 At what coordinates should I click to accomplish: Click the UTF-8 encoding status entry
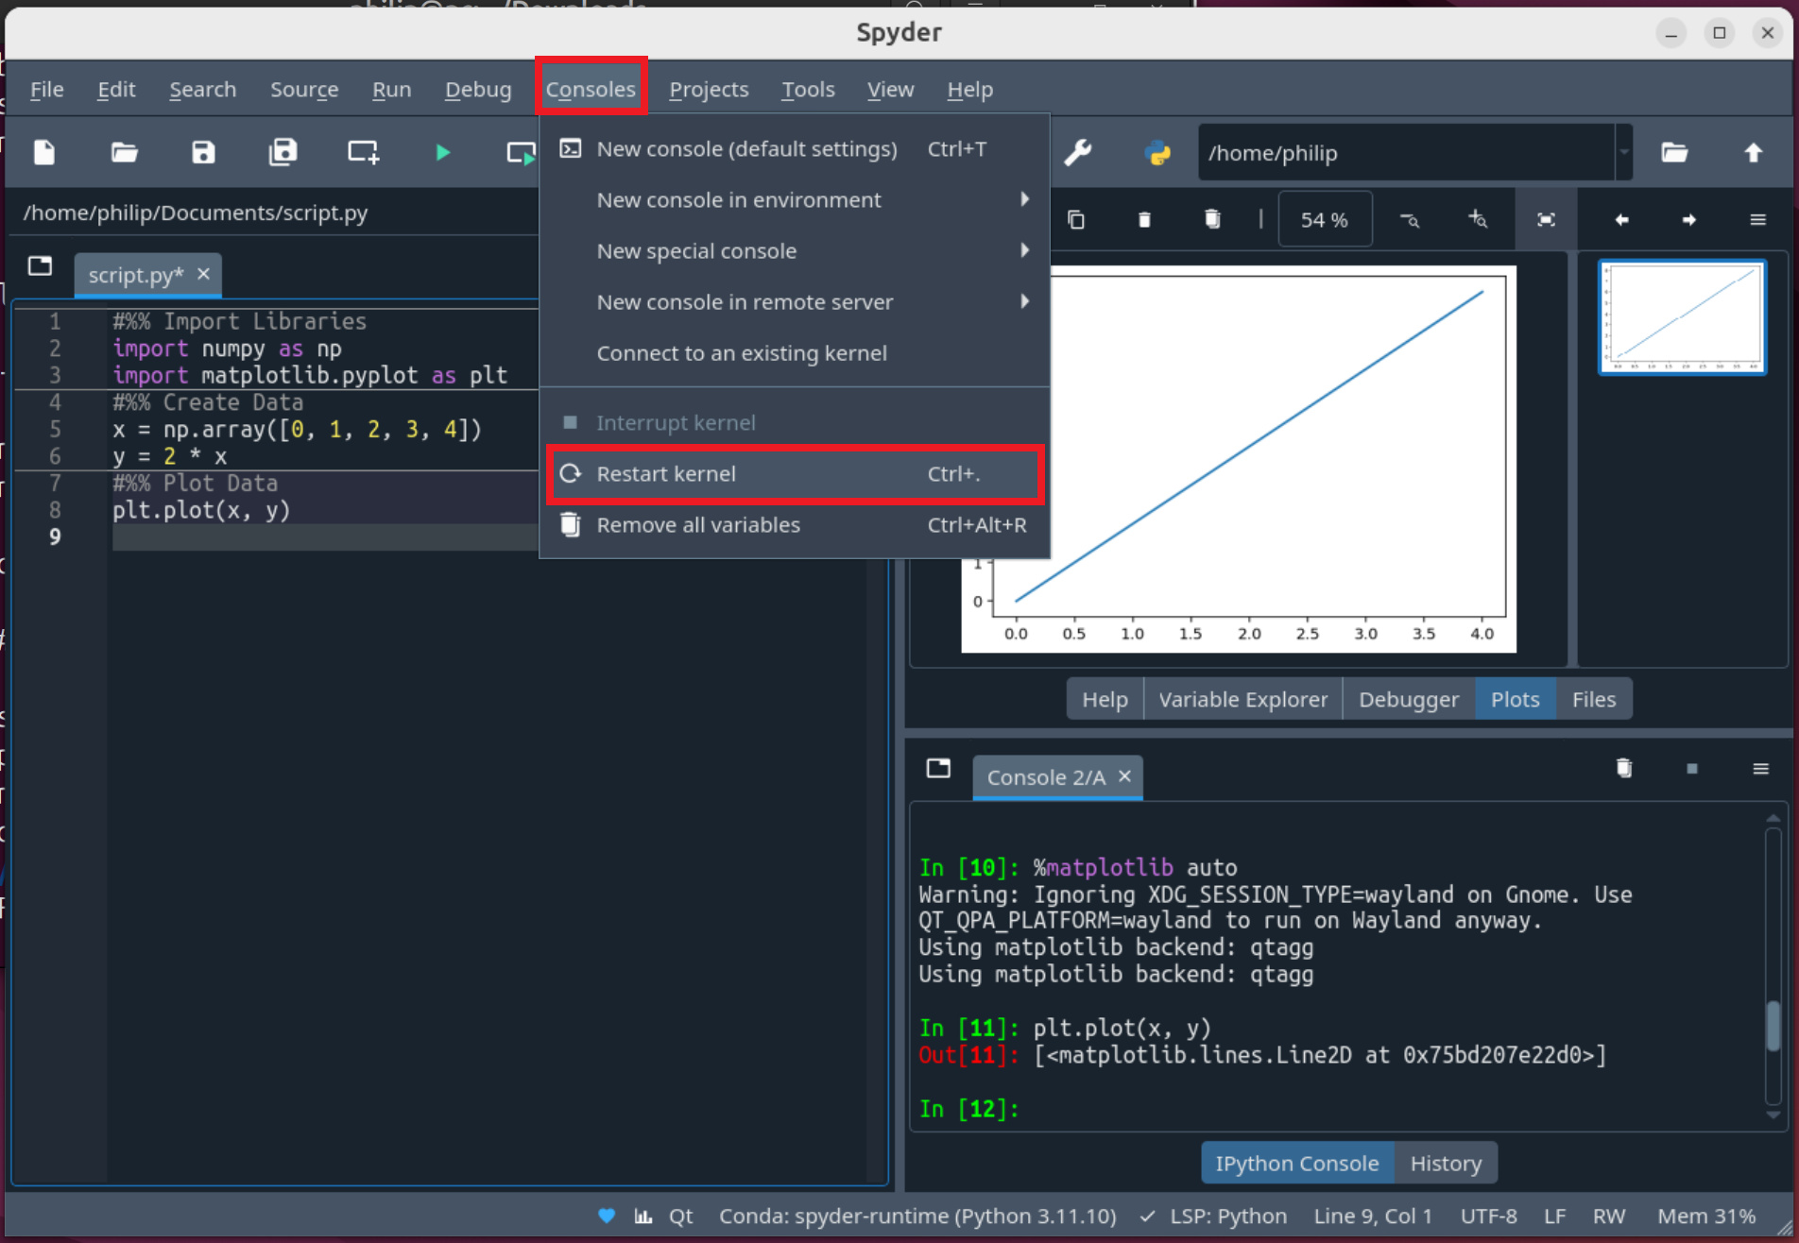coord(1488,1216)
